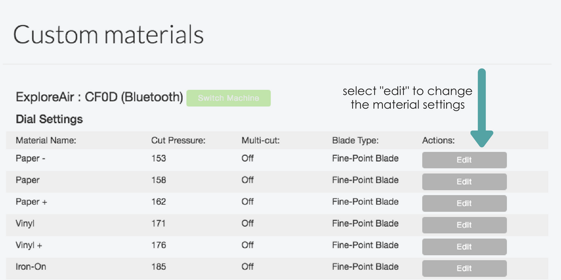Click the Blade Type column header
The width and height of the screenshot is (561, 280).
coord(355,141)
